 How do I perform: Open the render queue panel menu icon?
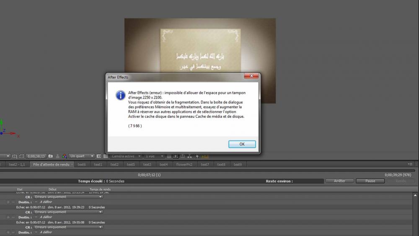click(x=410, y=164)
